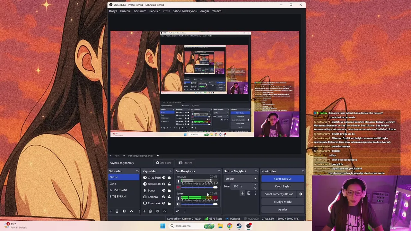411x231 pixels.
Task: Hide the Ekran Yakalama source via its eye
Action: [x=164, y=203]
